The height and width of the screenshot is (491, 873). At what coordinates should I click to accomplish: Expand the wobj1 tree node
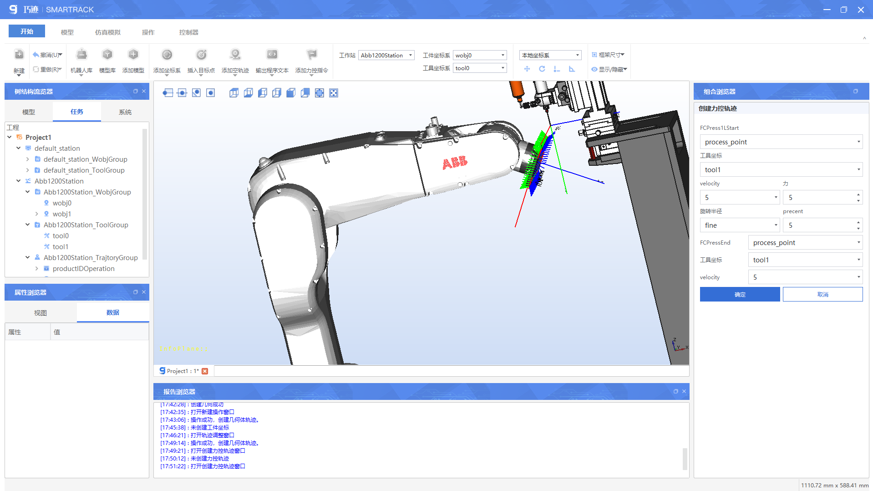pos(37,214)
